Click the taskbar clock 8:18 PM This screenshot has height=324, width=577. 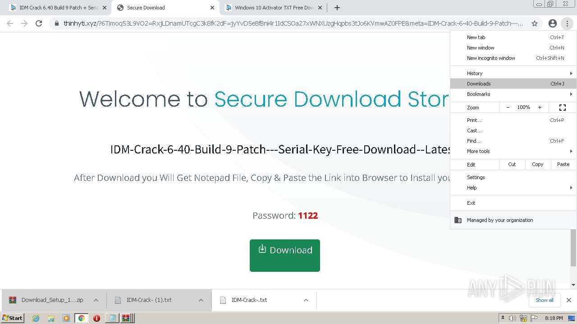tap(554, 318)
